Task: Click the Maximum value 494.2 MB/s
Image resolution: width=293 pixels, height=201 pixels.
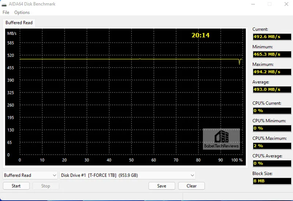Action: pos(272,72)
